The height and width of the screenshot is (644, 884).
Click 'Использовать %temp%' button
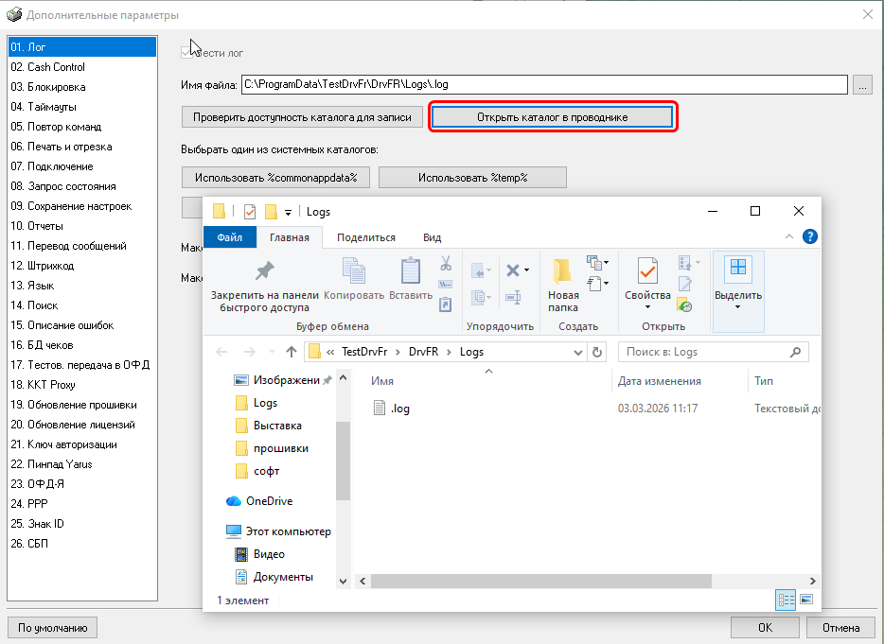(472, 178)
